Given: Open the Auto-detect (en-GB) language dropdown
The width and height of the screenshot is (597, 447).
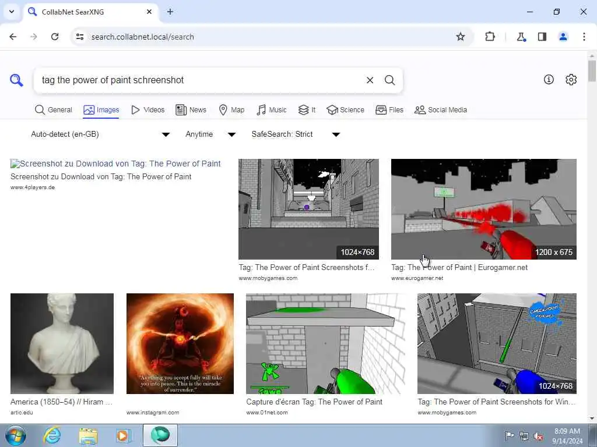Looking at the screenshot, I should tap(100, 134).
